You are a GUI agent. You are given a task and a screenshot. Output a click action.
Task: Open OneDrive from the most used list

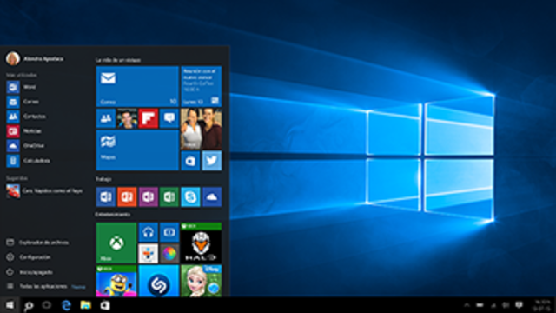coord(45,146)
